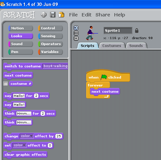Open the Motion blocks category
The height and width of the screenshot is (160, 161).
(x=21, y=28)
